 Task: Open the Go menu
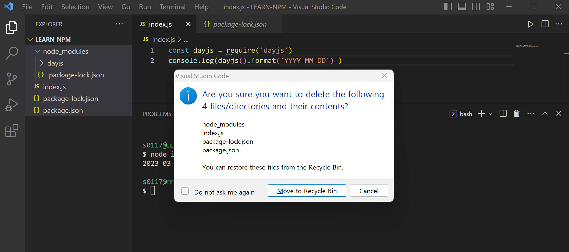pos(126,7)
